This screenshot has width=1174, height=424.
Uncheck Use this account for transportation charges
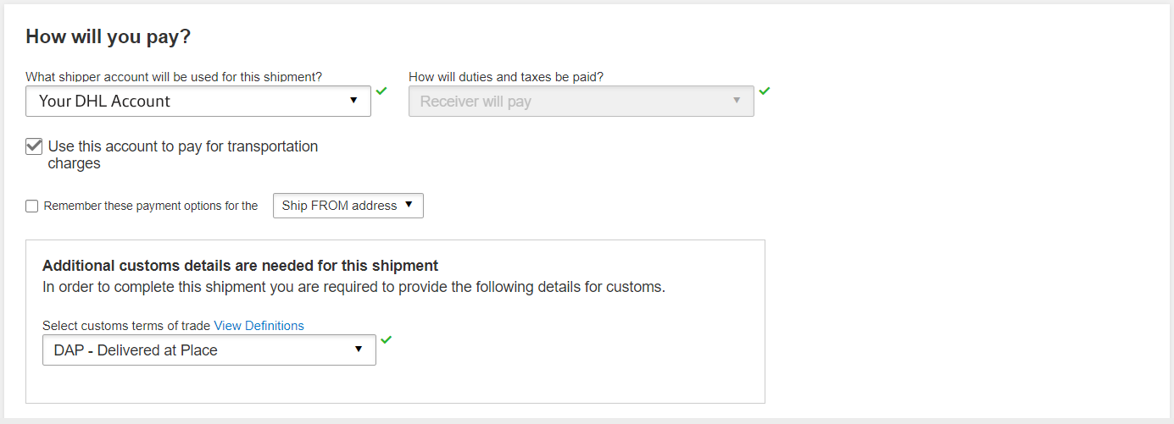click(x=34, y=146)
